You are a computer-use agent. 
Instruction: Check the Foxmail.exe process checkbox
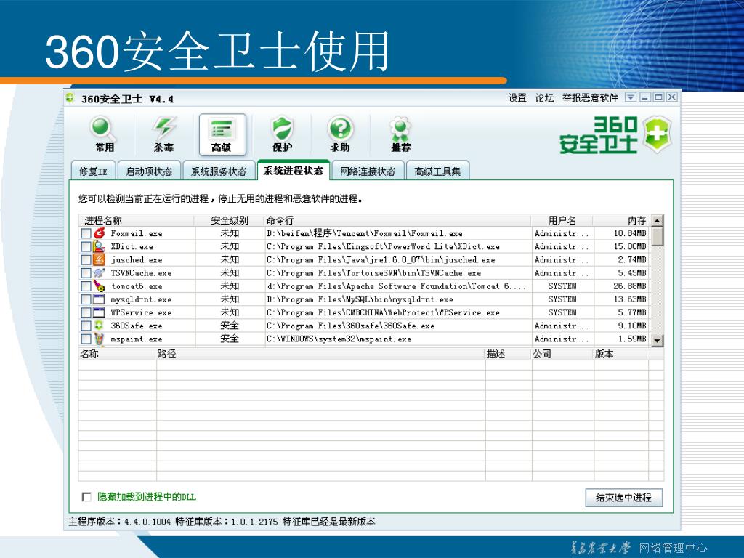pyautogui.click(x=86, y=233)
